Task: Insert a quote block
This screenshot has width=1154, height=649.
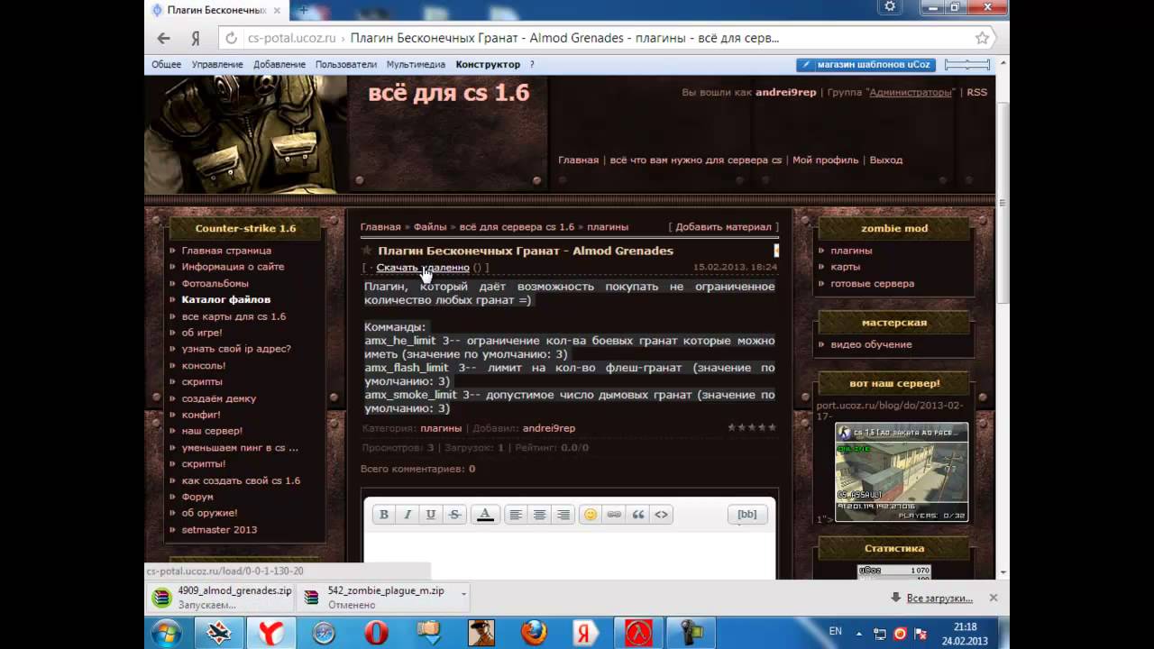Action: click(x=637, y=515)
